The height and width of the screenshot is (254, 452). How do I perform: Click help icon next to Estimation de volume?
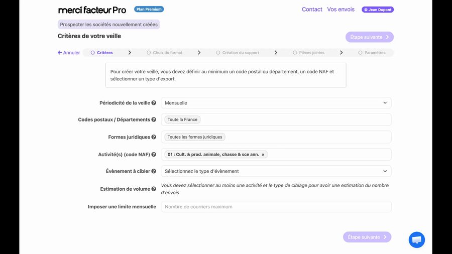(154, 189)
